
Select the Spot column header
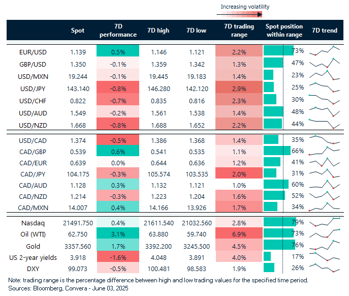(78, 31)
